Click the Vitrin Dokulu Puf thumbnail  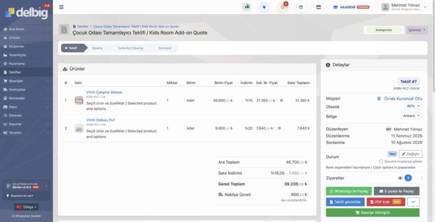79,128
